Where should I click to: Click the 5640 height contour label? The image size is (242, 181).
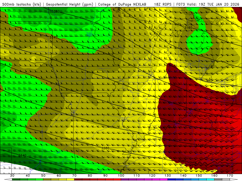[22, 155]
